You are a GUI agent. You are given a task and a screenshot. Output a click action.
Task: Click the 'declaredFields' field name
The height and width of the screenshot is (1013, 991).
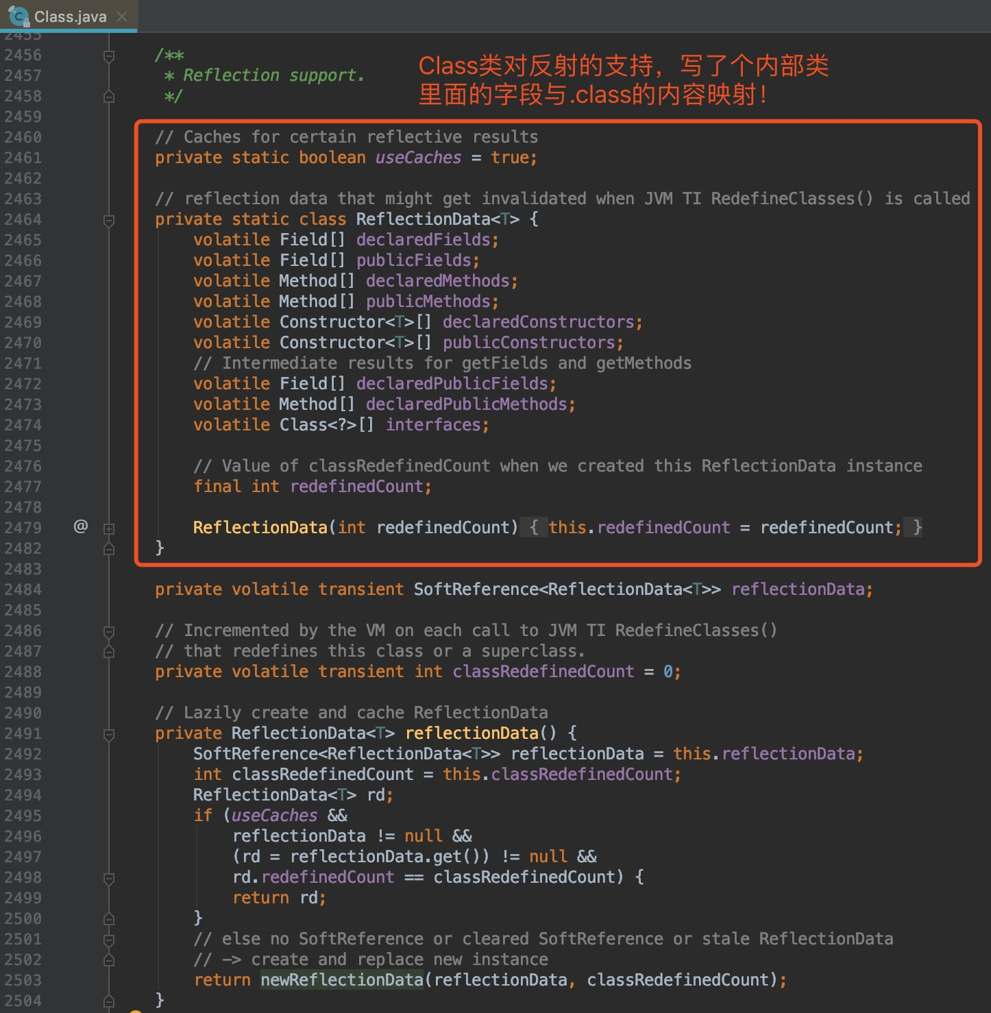pyautogui.click(x=424, y=240)
